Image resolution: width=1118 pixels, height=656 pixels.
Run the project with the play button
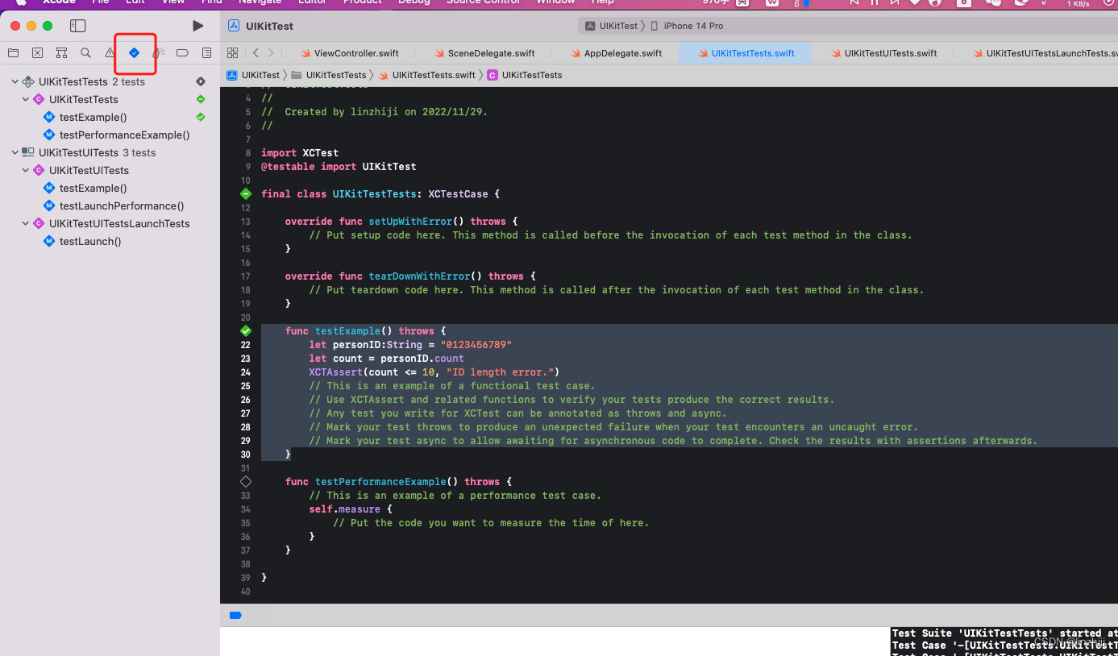coord(197,25)
